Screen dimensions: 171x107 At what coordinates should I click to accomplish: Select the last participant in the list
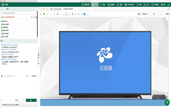pos(19,37)
